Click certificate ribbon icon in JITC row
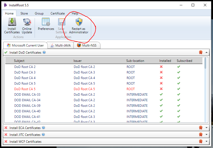The height and width of the screenshot is (148, 213). tap(201, 135)
